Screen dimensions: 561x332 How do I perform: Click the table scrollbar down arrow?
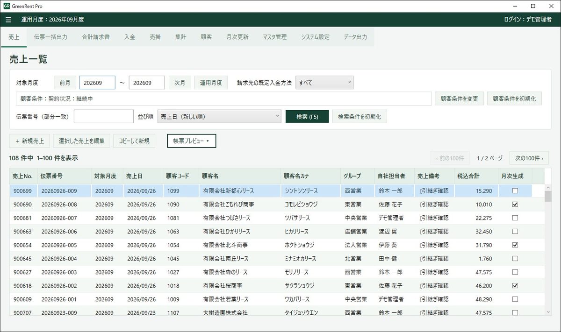[x=548, y=311]
